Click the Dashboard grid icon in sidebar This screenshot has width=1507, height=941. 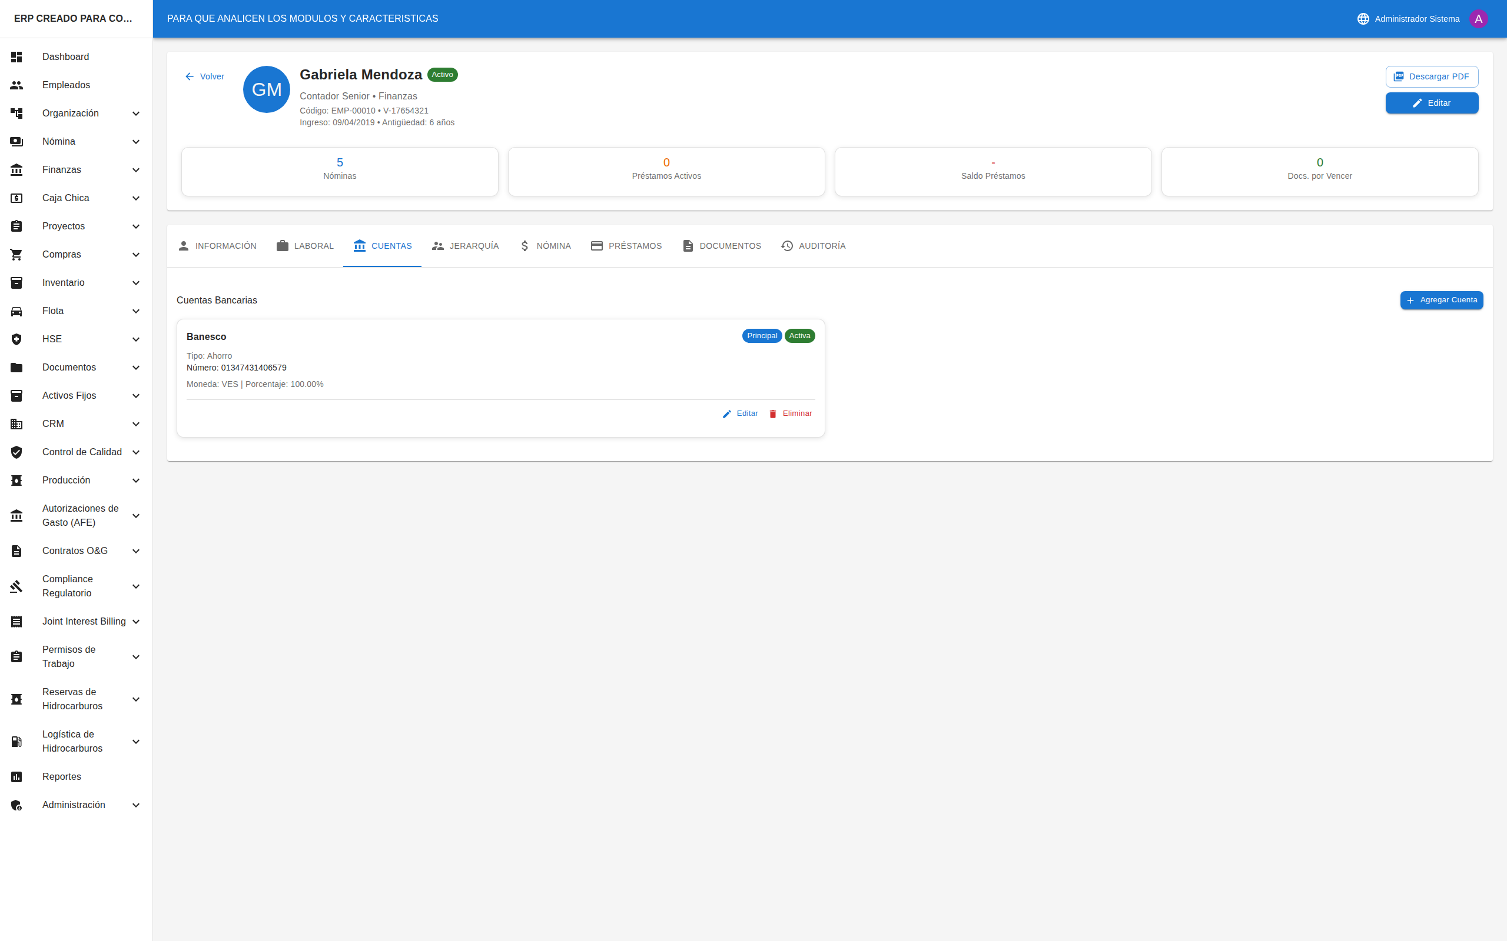tap(17, 56)
